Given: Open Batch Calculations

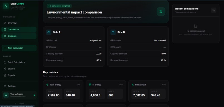Looking at the screenshot, I should point(19,62).
